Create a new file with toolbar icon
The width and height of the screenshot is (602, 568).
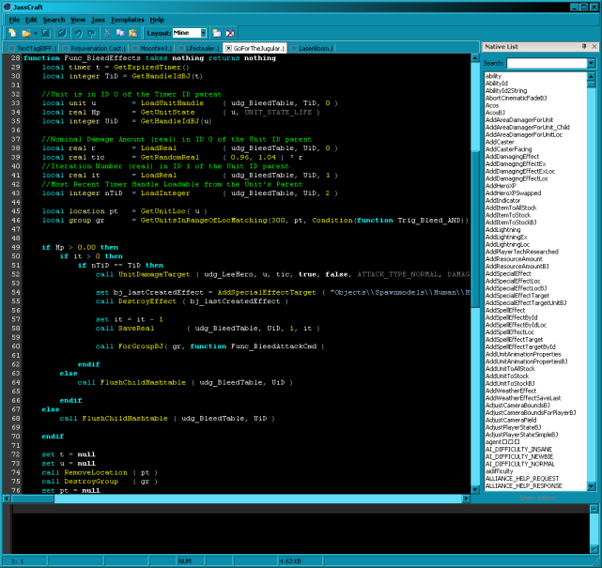tap(12, 34)
